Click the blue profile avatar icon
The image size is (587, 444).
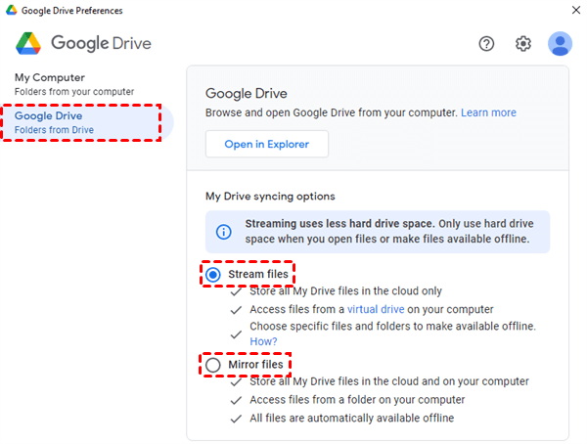pyautogui.click(x=560, y=44)
